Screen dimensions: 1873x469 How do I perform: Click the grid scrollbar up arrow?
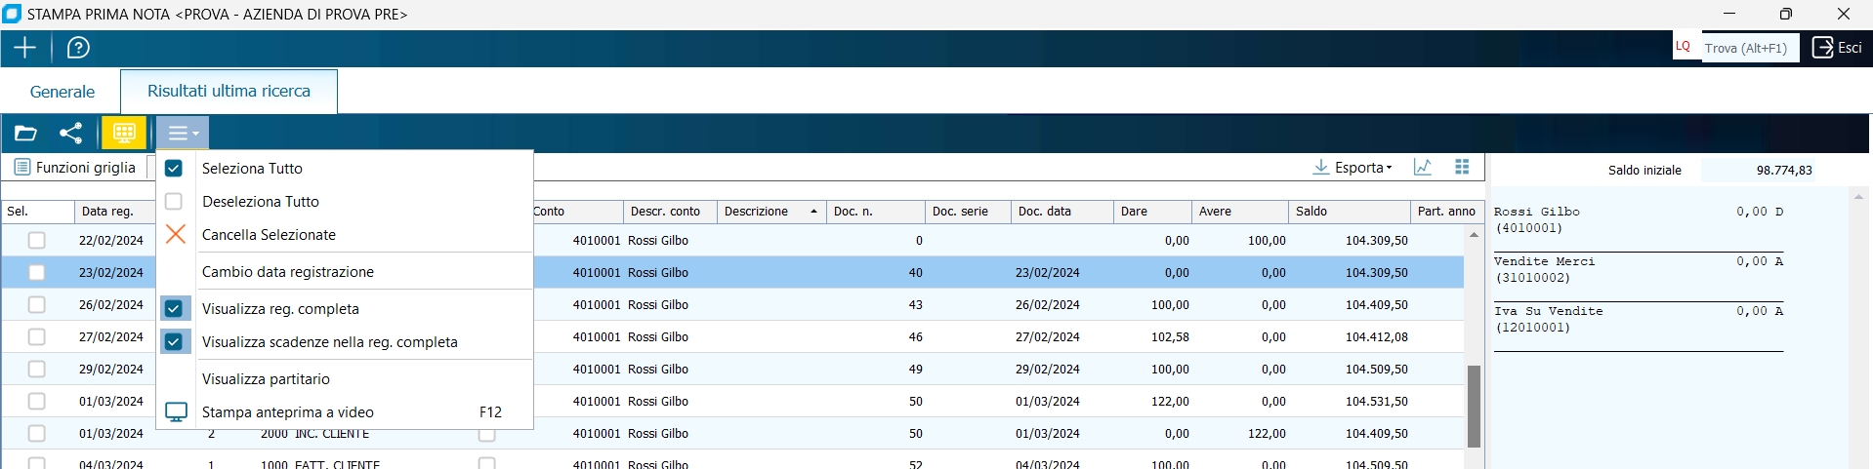(x=1474, y=234)
